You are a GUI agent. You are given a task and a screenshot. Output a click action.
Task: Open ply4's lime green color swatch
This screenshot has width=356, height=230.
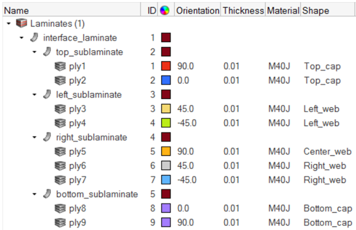pyautogui.click(x=166, y=123)
